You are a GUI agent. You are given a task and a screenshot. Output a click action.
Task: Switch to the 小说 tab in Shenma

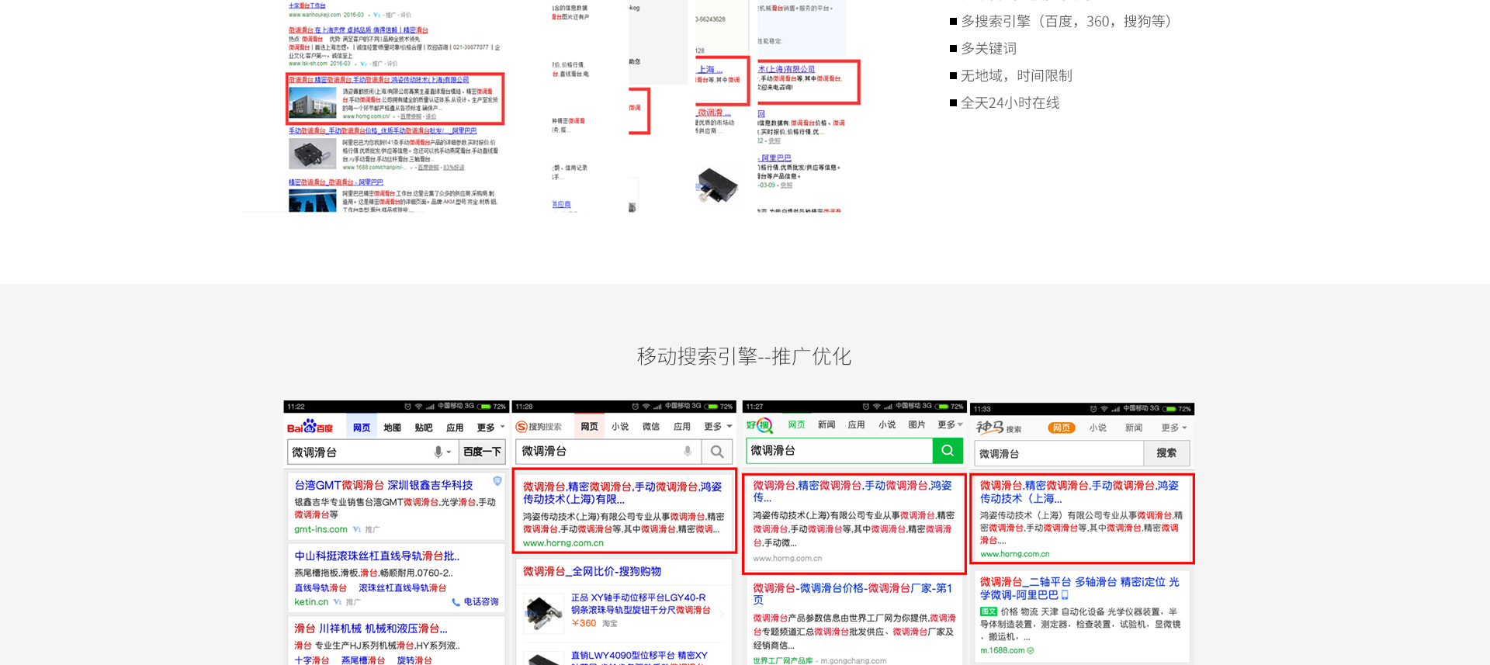point(1098,428)
